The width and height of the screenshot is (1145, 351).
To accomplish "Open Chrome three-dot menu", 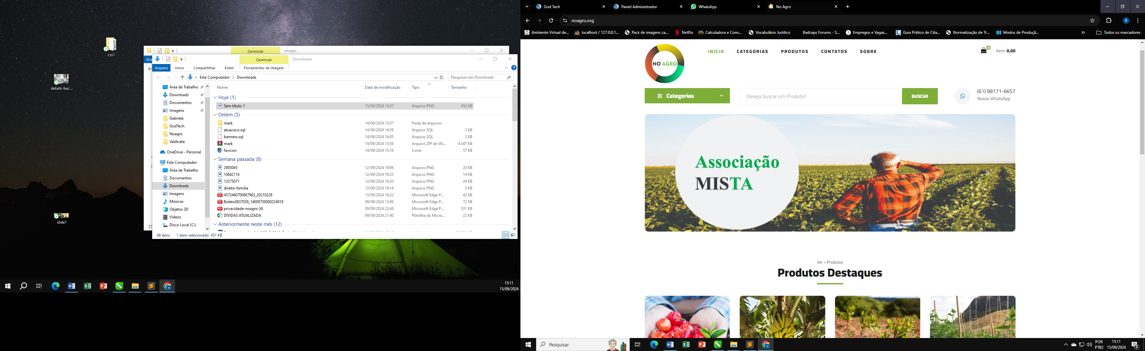I will 1138,20.
